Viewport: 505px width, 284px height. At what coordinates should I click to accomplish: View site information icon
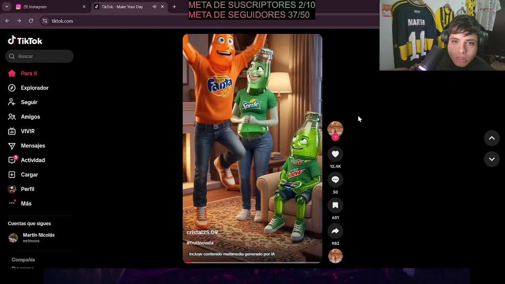click(45, 21)
